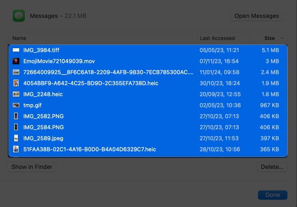Confirm with the Done button
Screen dimensions: 297x207
click(x=273, y=195)
